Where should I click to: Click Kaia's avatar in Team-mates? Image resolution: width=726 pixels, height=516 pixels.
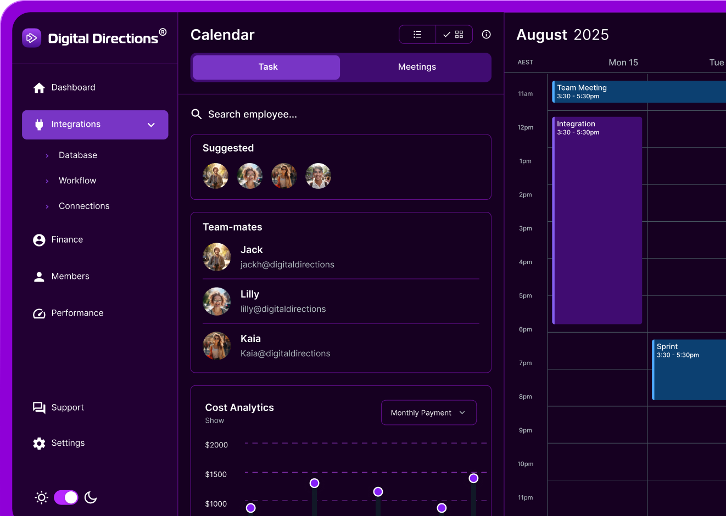[x=217, y=346]
